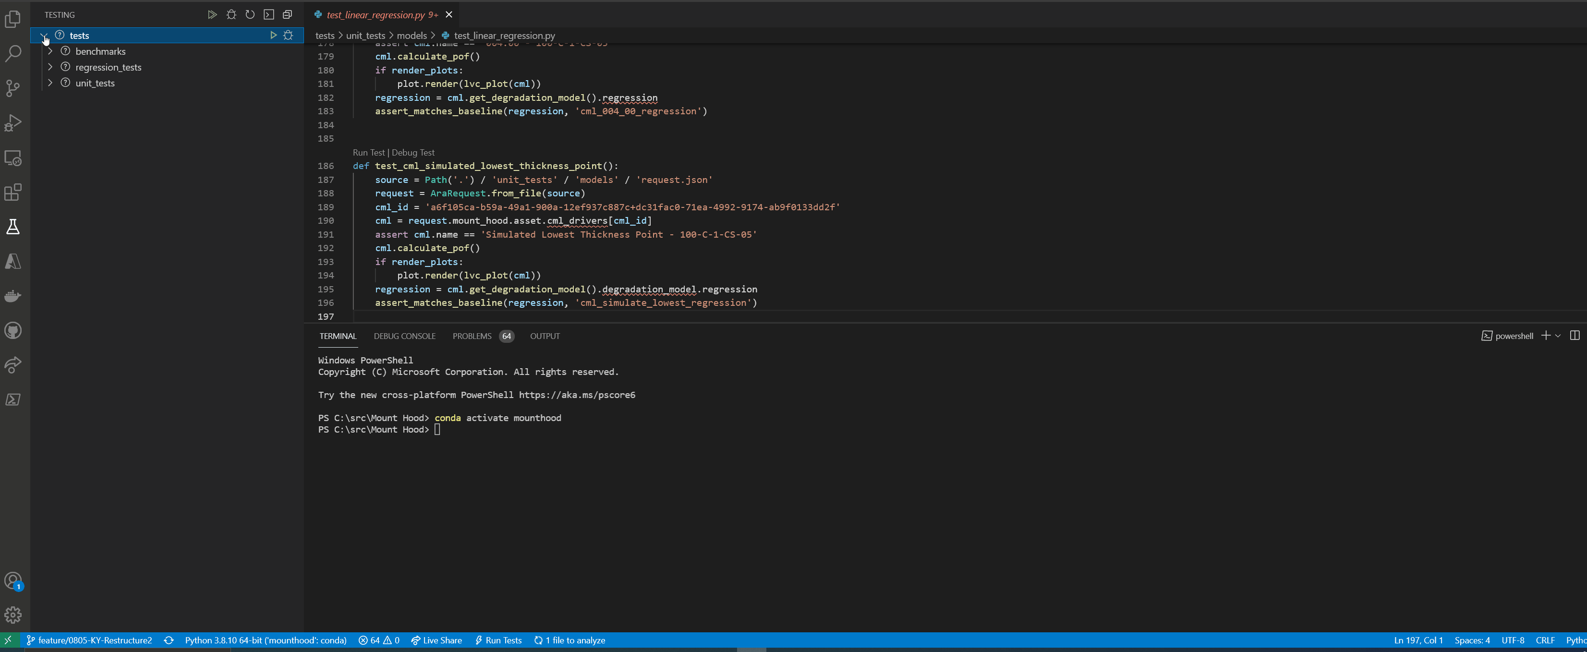Split the terminal pane

1575,335
